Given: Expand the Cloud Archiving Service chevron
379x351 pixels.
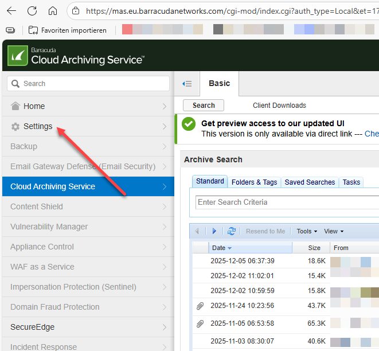Looking at the screenshot, I should 165,186.
